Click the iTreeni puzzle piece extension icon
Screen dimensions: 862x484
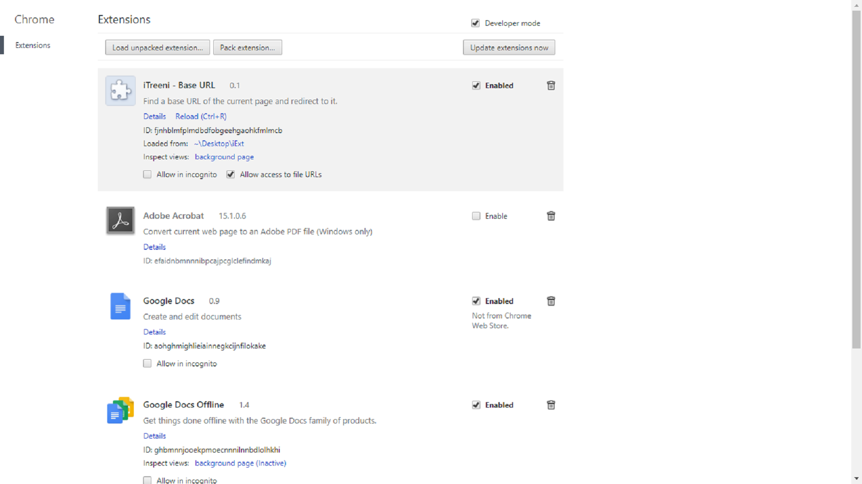tap(120, 91)
